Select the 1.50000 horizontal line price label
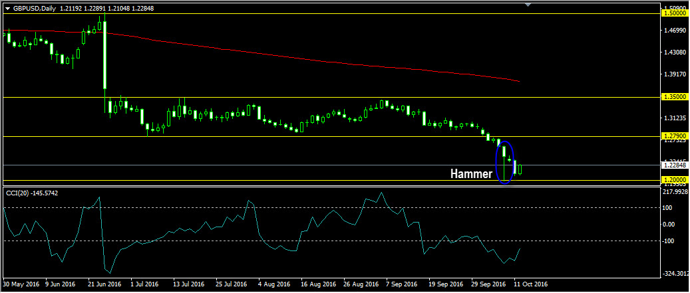Image resolution: width=690 pixels, height=293 pixels. click(675, 13)
